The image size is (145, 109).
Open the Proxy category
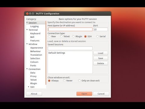point(33,76)
